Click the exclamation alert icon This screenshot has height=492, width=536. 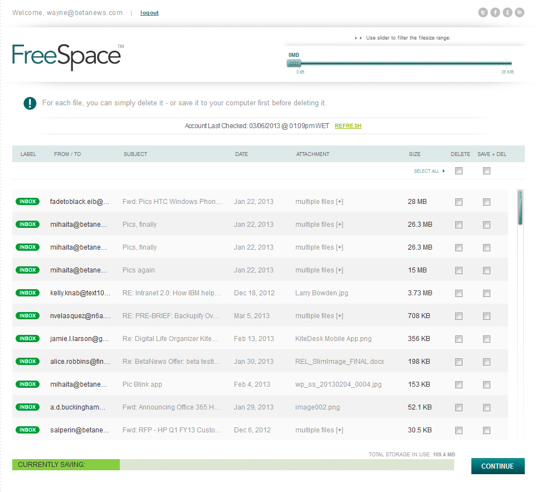point(30,103)
